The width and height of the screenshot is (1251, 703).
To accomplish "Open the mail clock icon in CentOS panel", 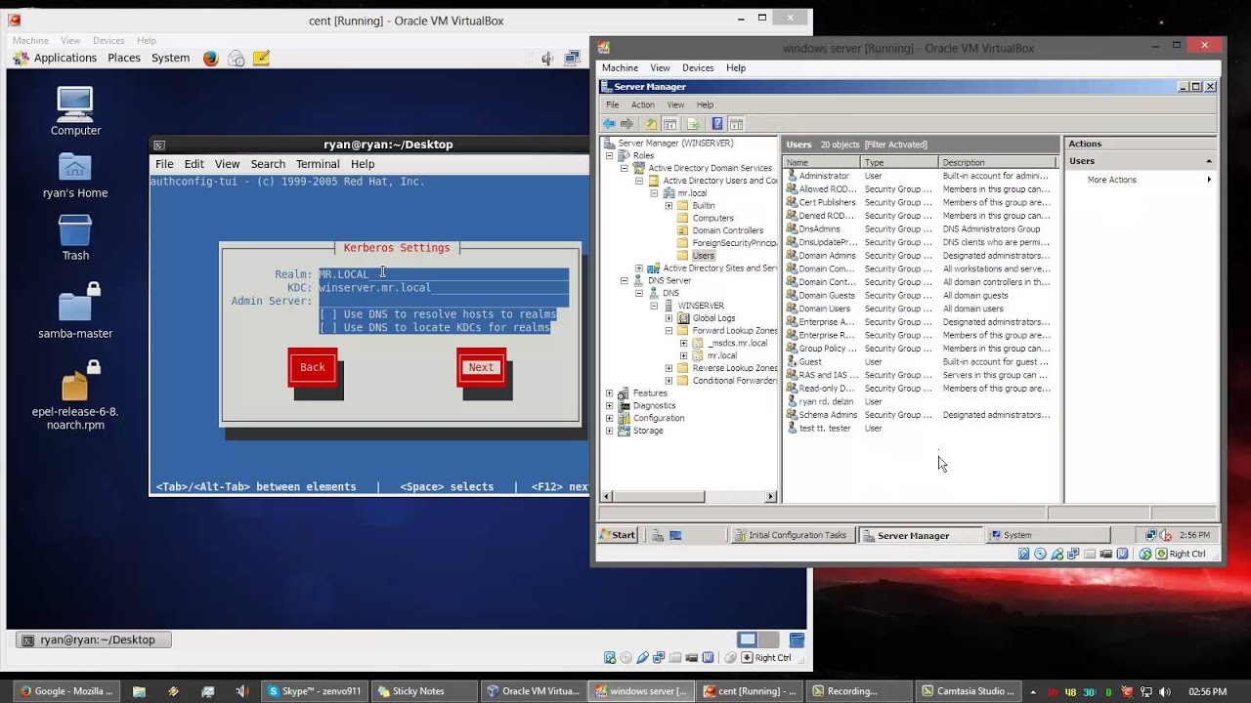I will (x=237, y=59).
